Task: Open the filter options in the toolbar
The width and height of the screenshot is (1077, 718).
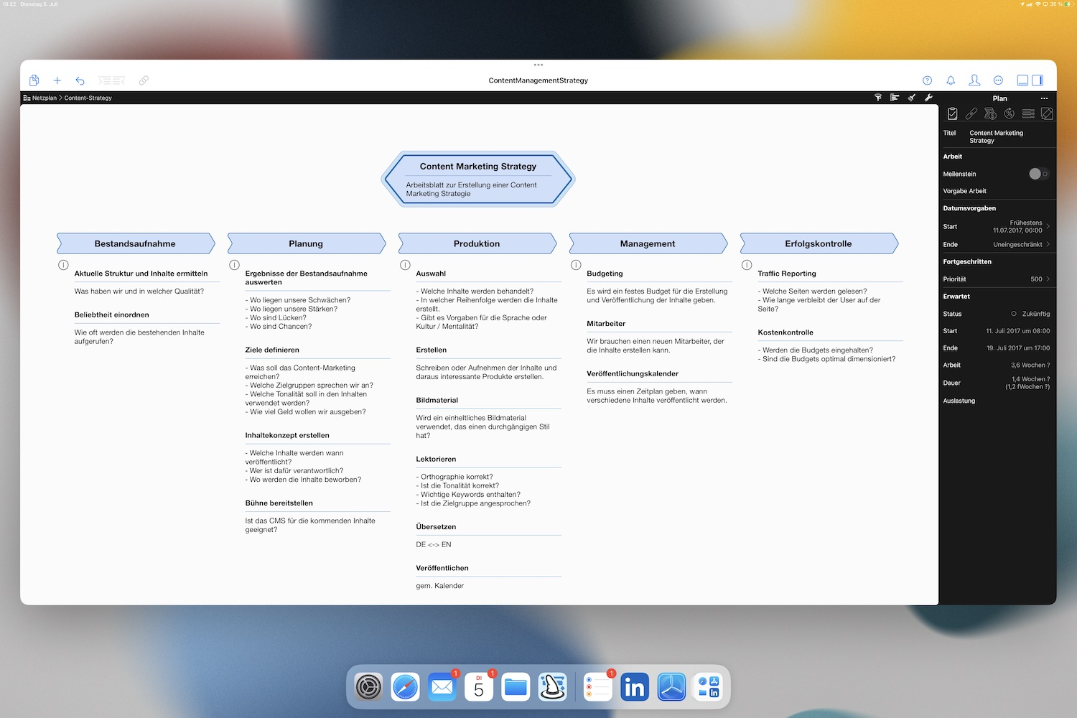Action: point(878,98)
